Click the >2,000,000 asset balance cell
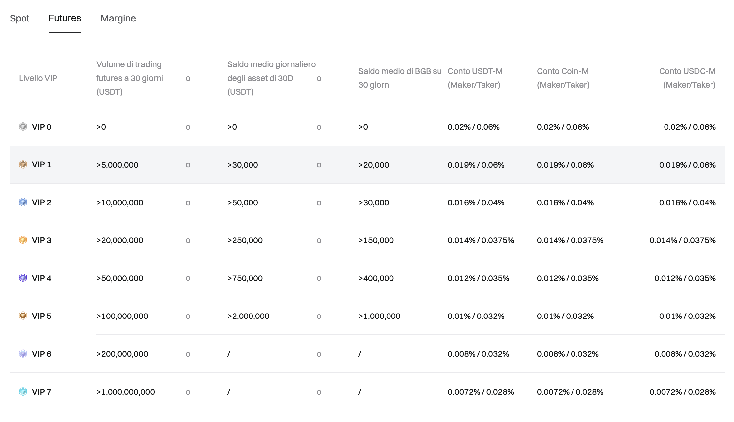The width and height of the screenshot is (734, 422). [248, 316]
